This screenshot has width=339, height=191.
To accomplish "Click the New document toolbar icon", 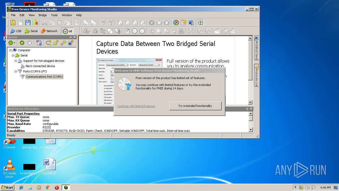I will [x=13, y=23].
